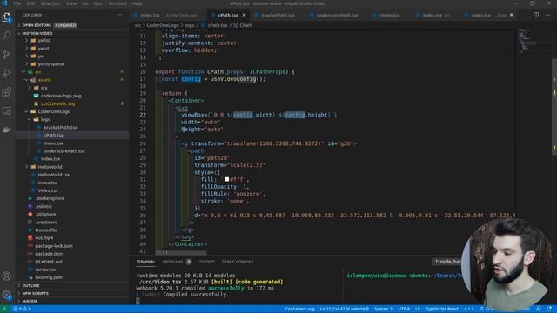Open the Source Control view
The height and width of the screenshot is (313, 557).
click(7, 54)
